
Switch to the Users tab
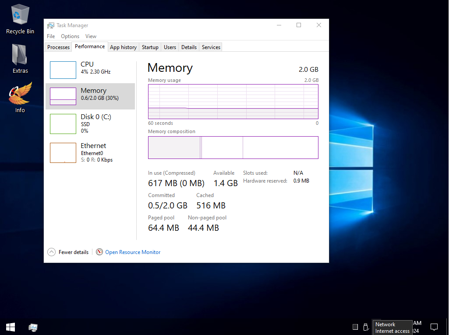coord(170,47)
